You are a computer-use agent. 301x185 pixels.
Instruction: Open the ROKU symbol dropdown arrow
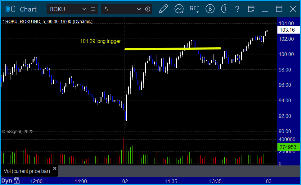pos(84,9)
